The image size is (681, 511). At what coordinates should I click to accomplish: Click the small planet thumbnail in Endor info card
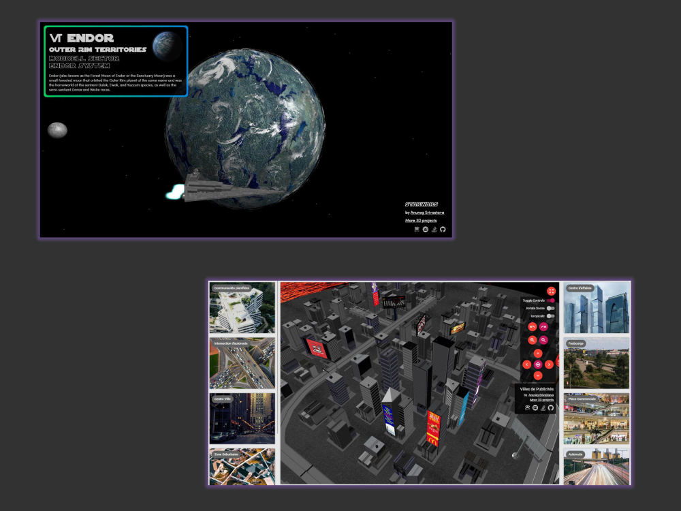[x=167, y=46]
